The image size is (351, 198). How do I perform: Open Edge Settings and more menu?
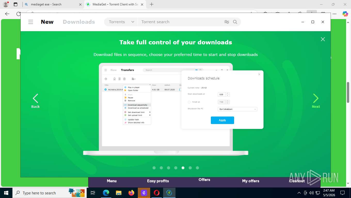click(x=334, y=14)
